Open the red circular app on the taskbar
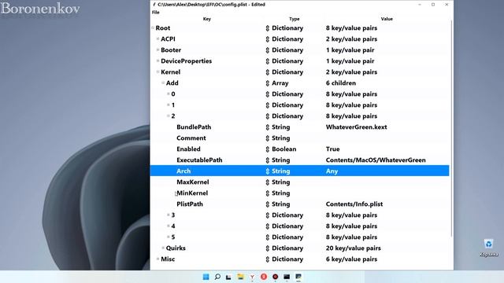Image resolution: width=504 pixels, height=283 pixels. click(x=264, y=277)
